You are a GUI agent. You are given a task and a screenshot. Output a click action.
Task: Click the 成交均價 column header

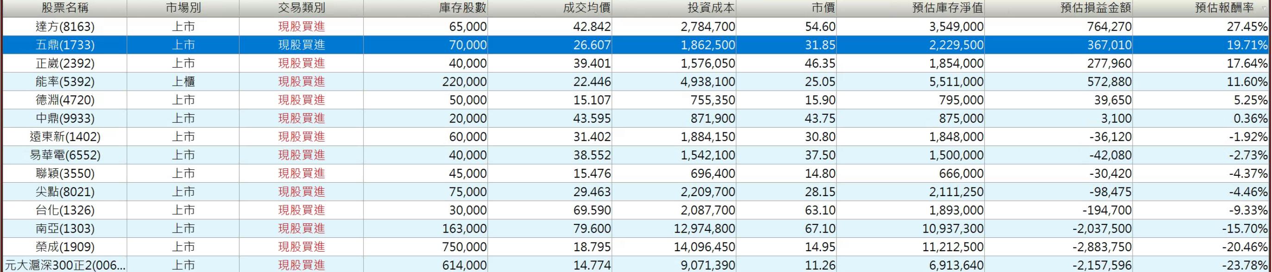550,8
